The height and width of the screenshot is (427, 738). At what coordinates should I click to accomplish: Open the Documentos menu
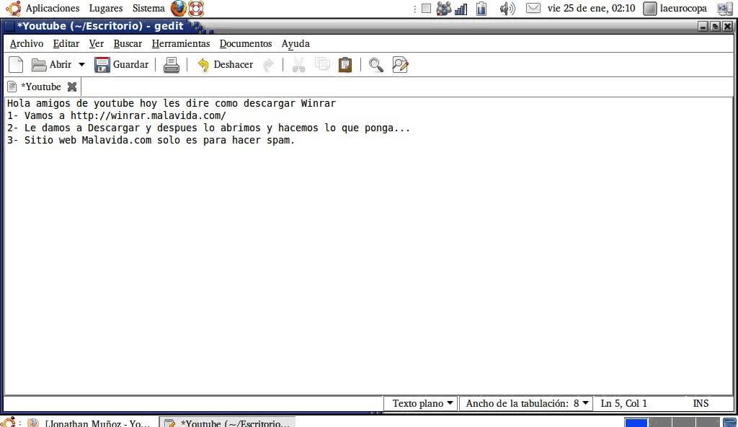[246, 43]
